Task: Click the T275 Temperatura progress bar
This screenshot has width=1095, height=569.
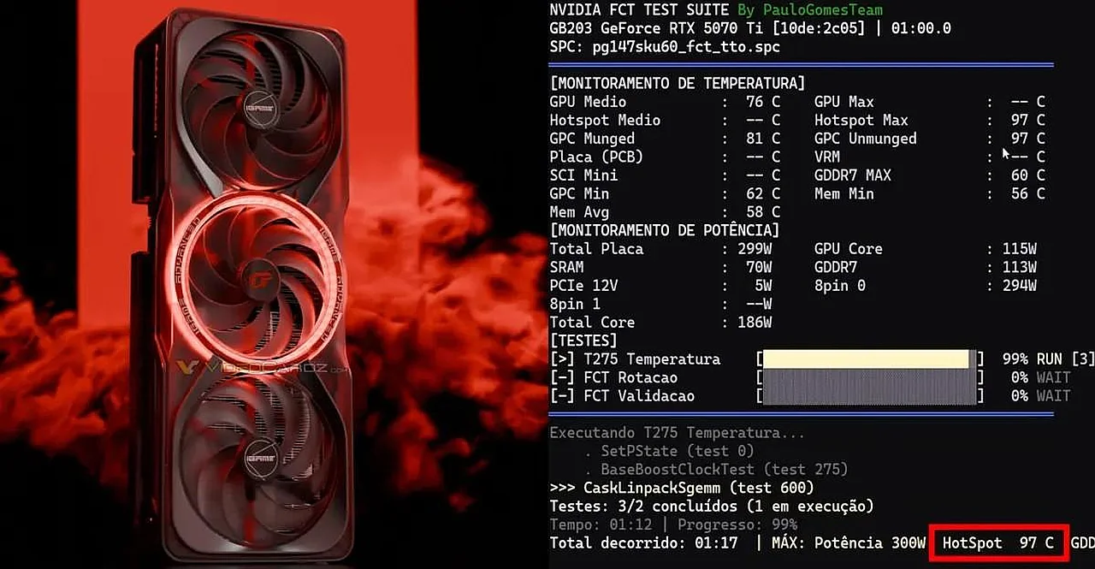Action: tap(870, 359)
